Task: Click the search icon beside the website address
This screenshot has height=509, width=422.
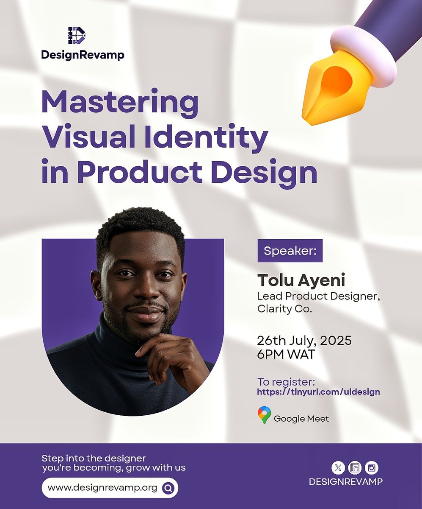Action: click(168, 489)
